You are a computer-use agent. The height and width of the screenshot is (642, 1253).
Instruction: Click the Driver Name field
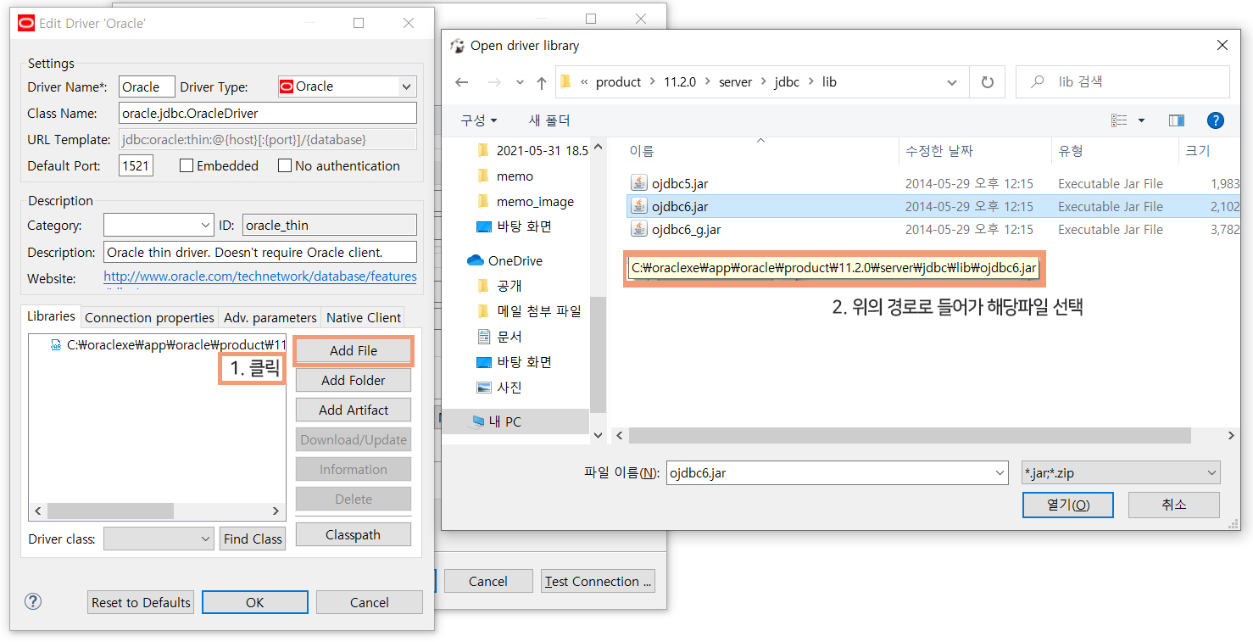pyautogui.click(x=147, y=87)
